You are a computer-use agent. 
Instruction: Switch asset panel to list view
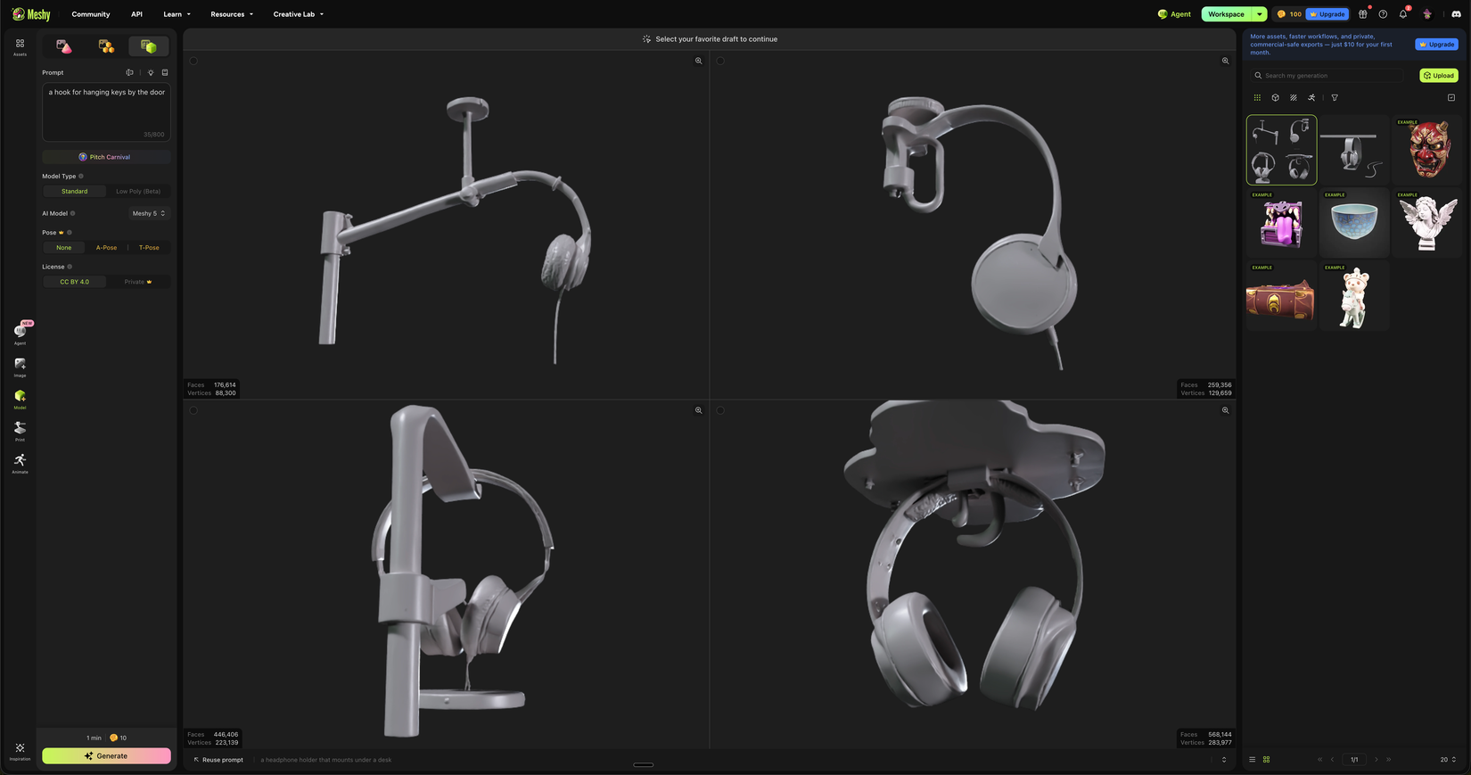click(1252, 760)
